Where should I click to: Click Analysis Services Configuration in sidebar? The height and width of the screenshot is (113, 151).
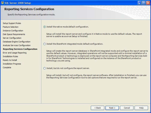17,45
